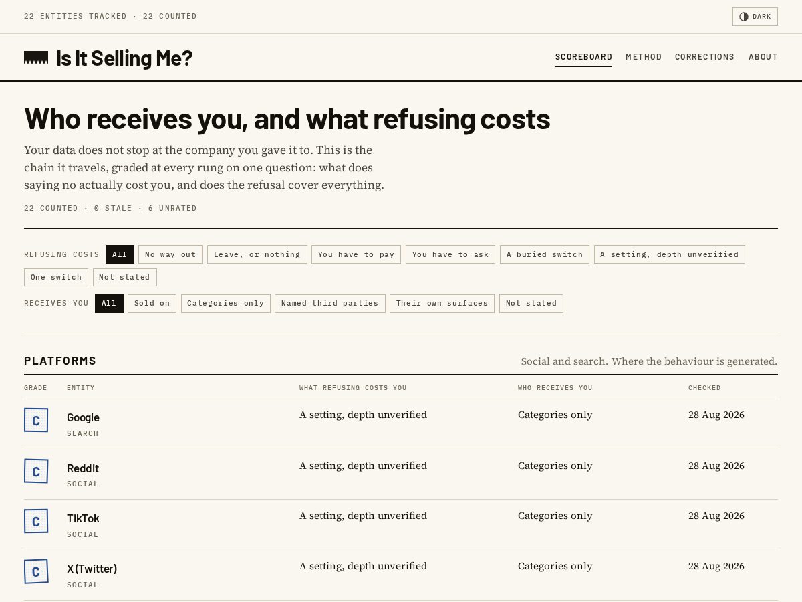The width and height of the screenshot is (802, 602).
Task: Filter by You have to ask
Action: (450, 254)
